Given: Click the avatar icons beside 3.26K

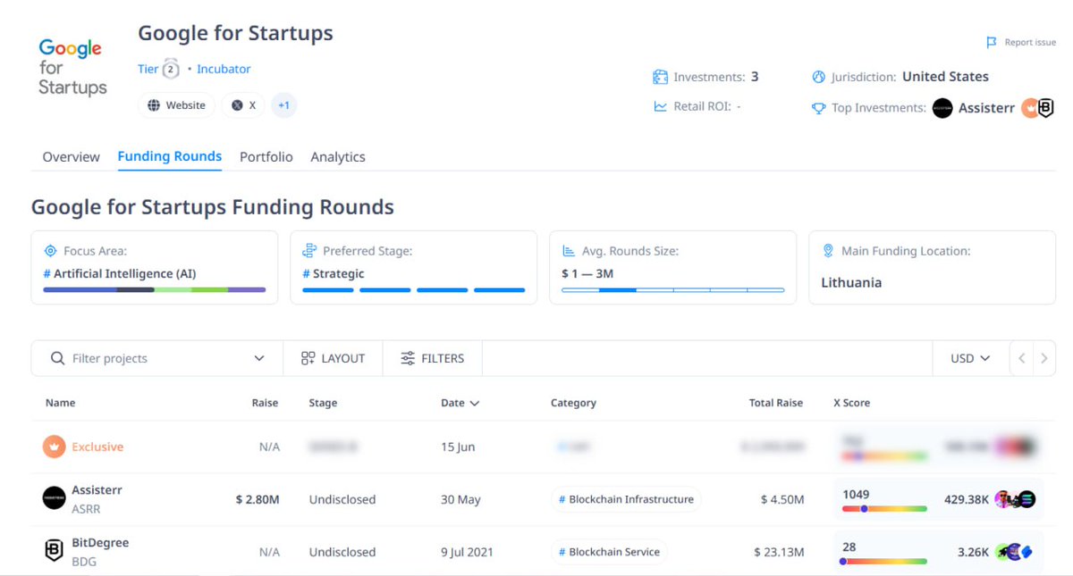Looking at the screenshot, I should tap(1015, 552).
